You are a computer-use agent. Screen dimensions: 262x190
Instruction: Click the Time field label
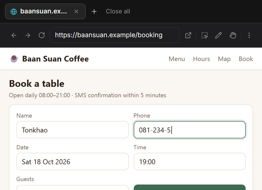tap(140, 147)
